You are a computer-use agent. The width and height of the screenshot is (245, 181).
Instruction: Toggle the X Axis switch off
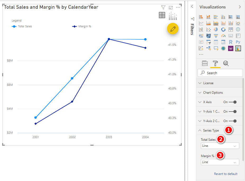[x=233, y=102]
